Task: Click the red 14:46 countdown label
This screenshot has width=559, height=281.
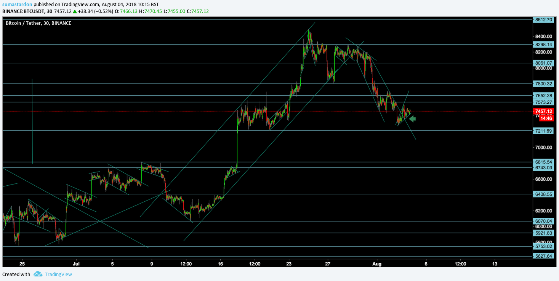Action: 546,119
